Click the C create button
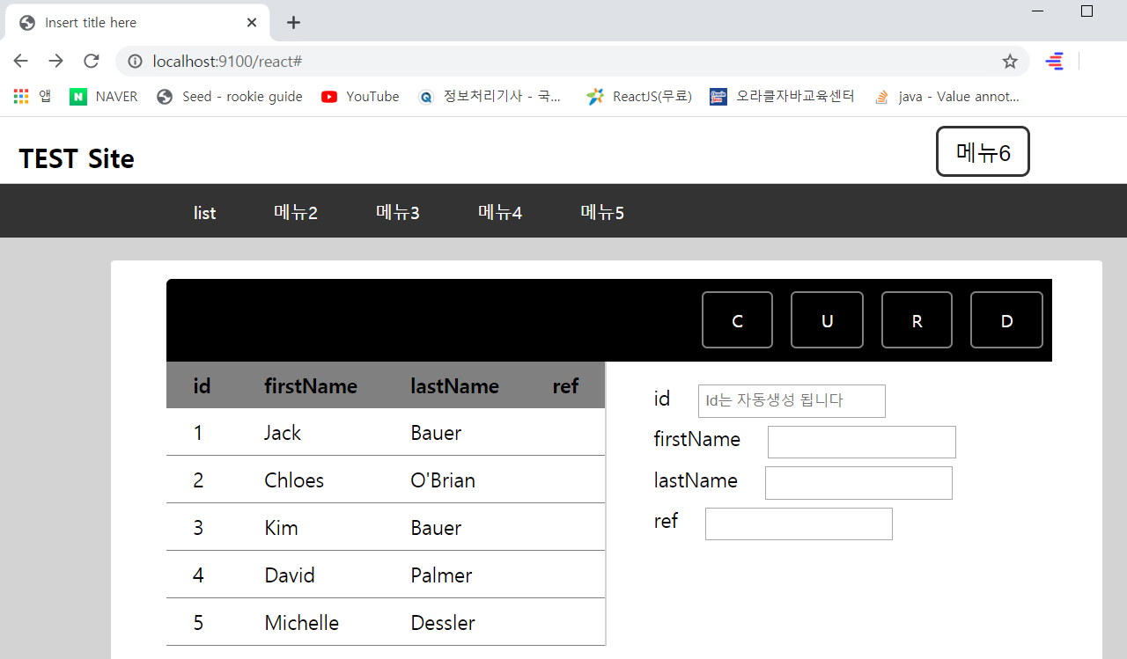1127x659 pixels. point(737,319)
